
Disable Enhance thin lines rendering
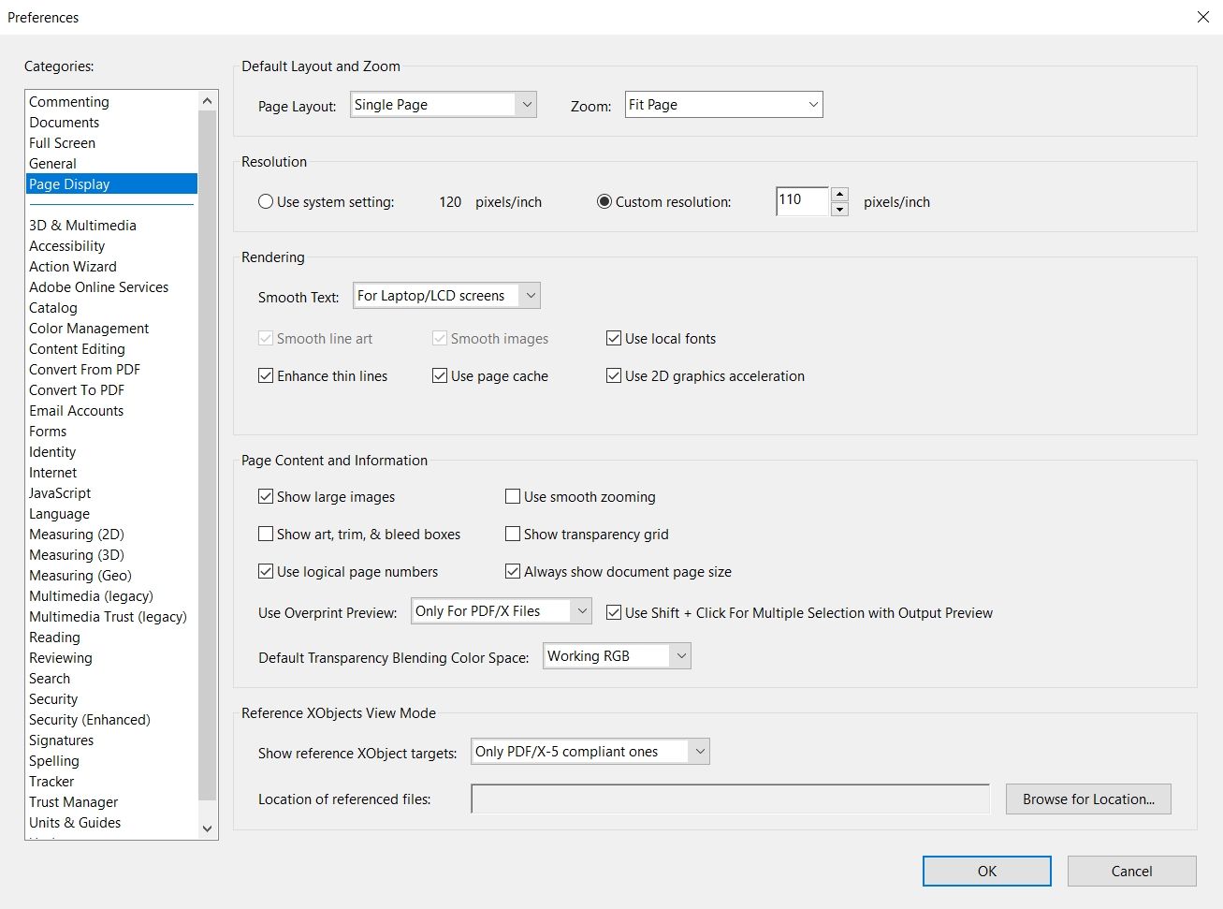(x=266, y=375)
